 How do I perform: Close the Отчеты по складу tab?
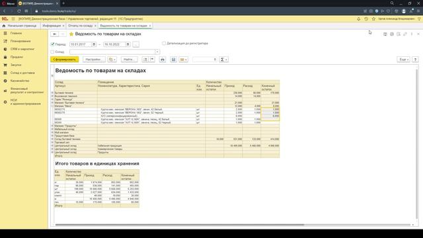95,26
